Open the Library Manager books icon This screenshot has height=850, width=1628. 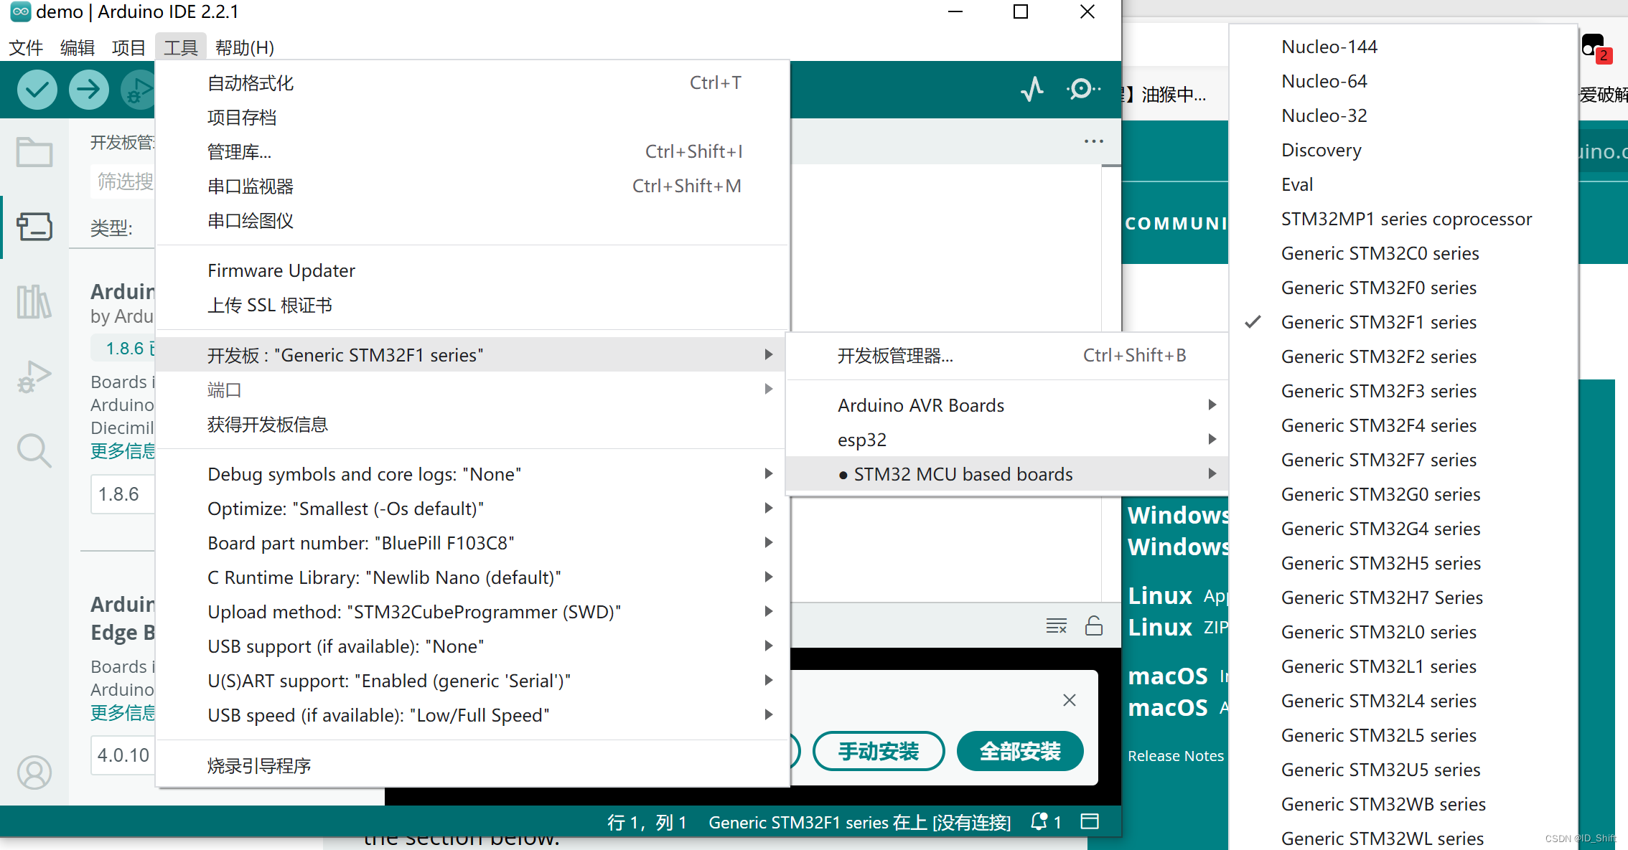(x=34, y=301)
